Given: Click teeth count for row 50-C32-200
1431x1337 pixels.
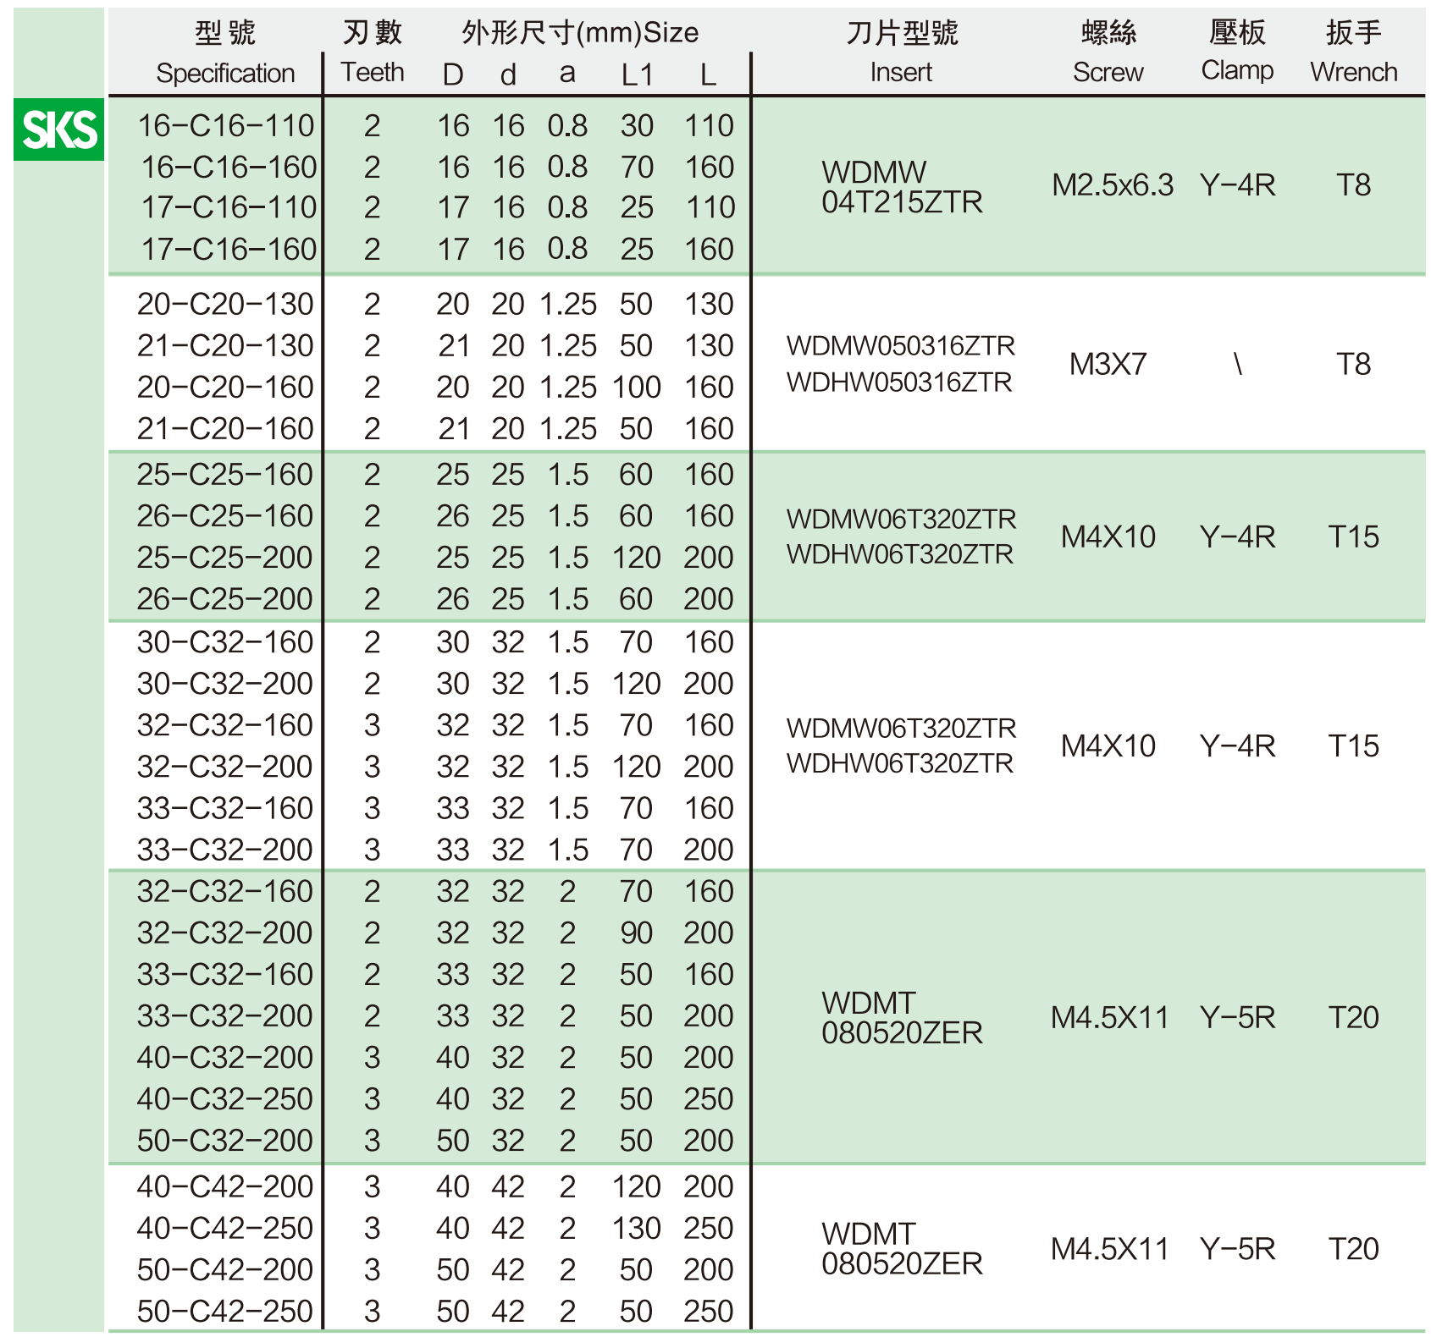Looking at the screenshot, I should tap(373, 1141).
